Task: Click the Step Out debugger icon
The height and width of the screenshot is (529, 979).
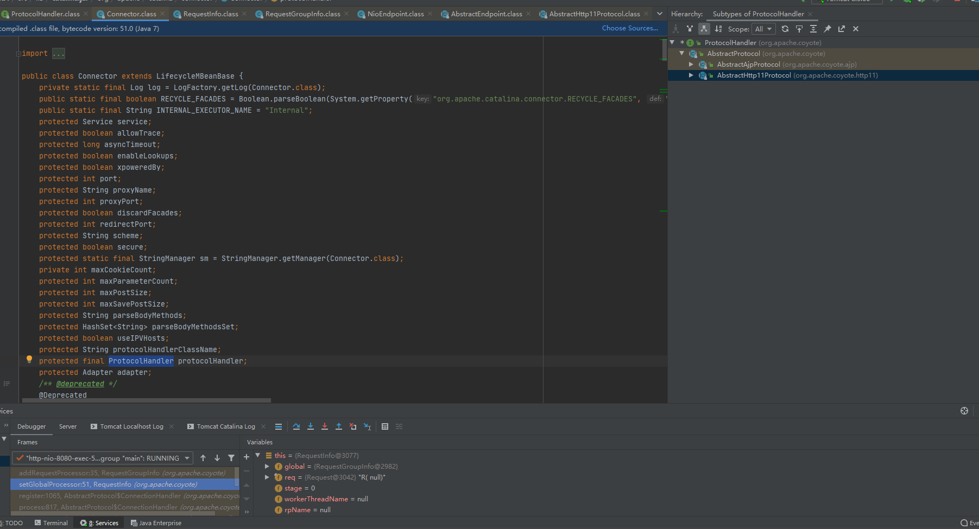Action: tap(339, 426)
